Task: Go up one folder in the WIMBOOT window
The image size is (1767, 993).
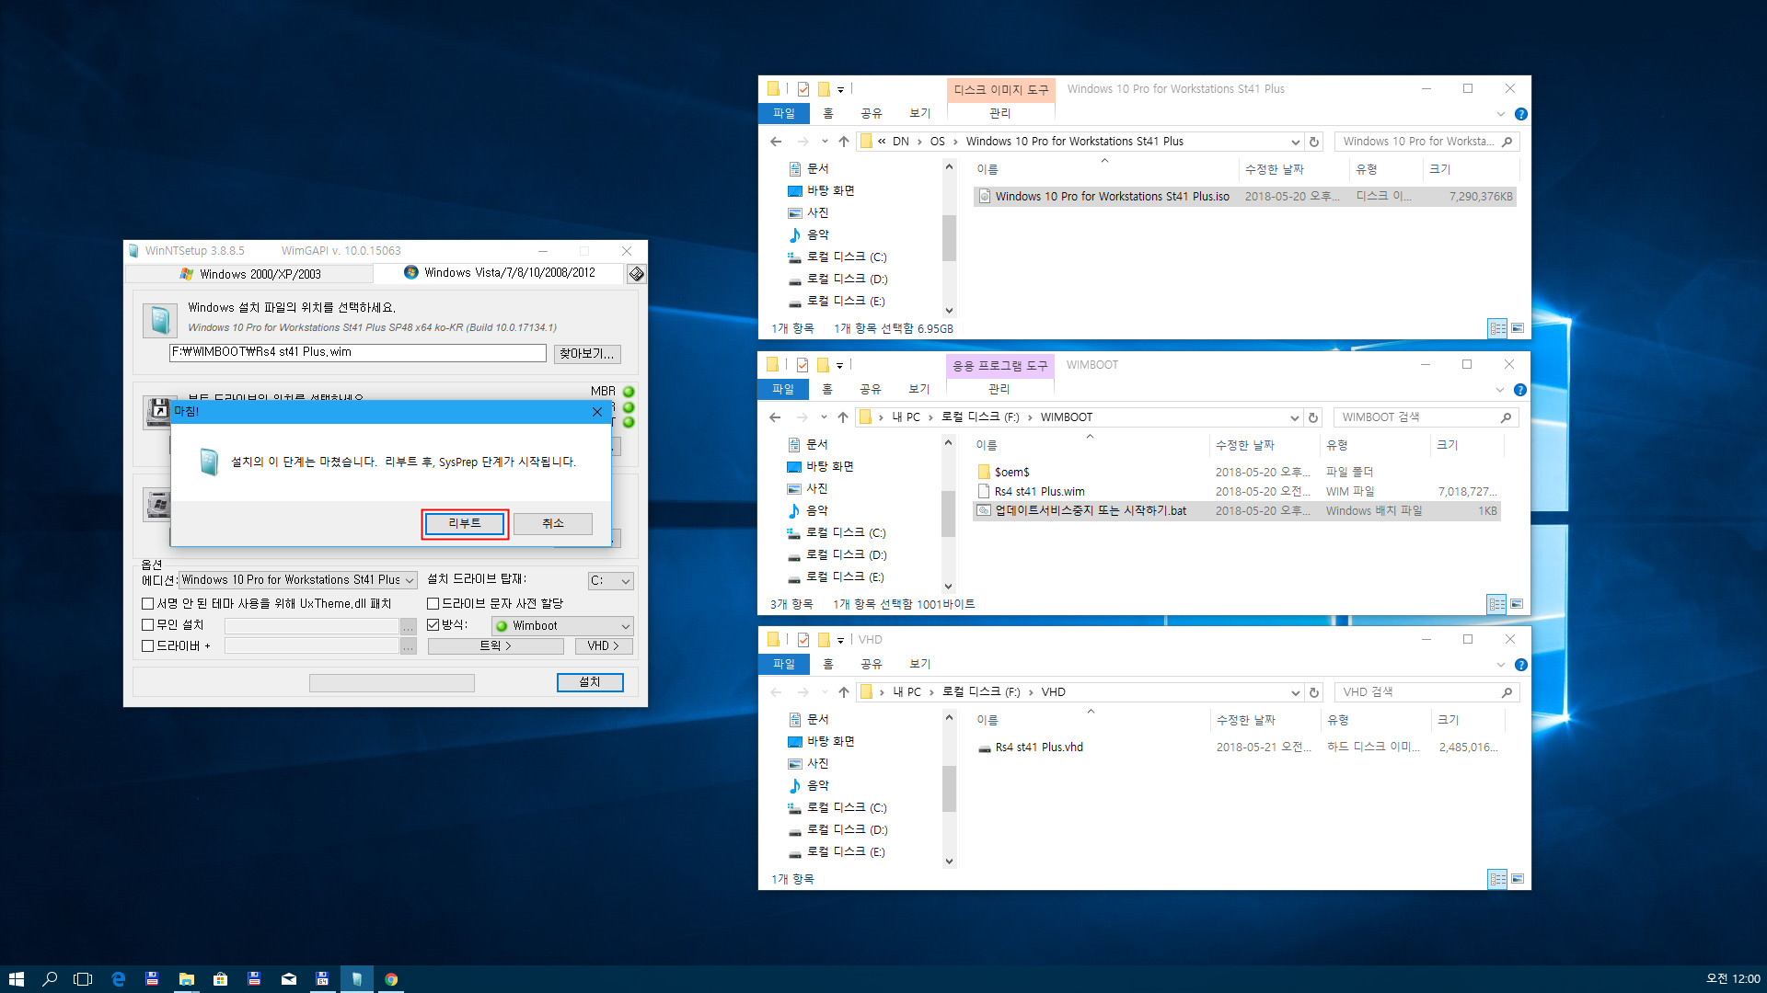Action: pos(842,417)
